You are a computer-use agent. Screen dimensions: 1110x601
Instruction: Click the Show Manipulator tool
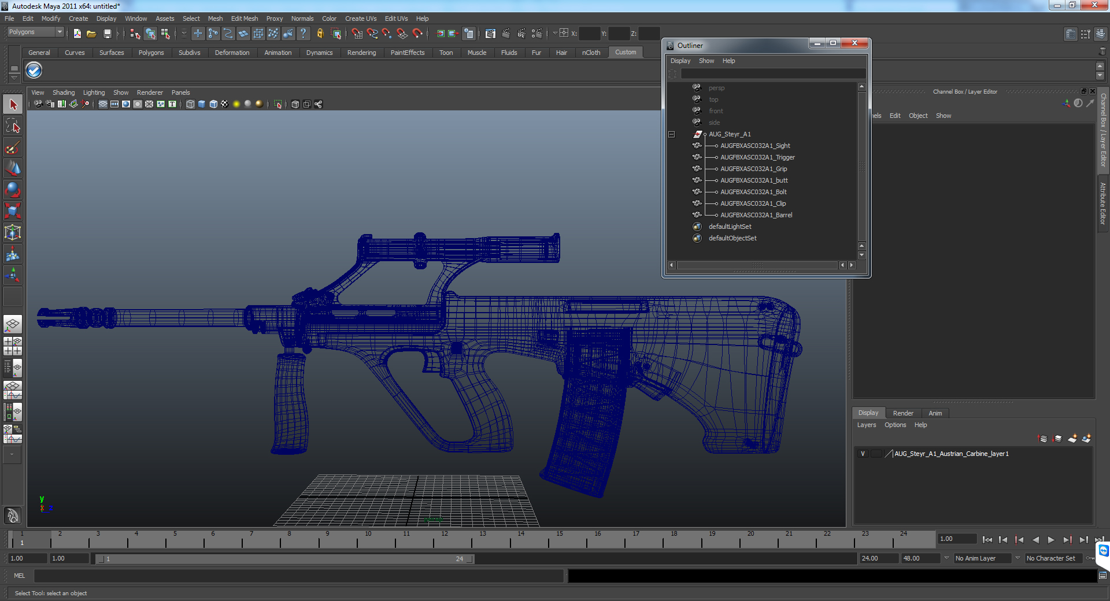coord(13,275)
